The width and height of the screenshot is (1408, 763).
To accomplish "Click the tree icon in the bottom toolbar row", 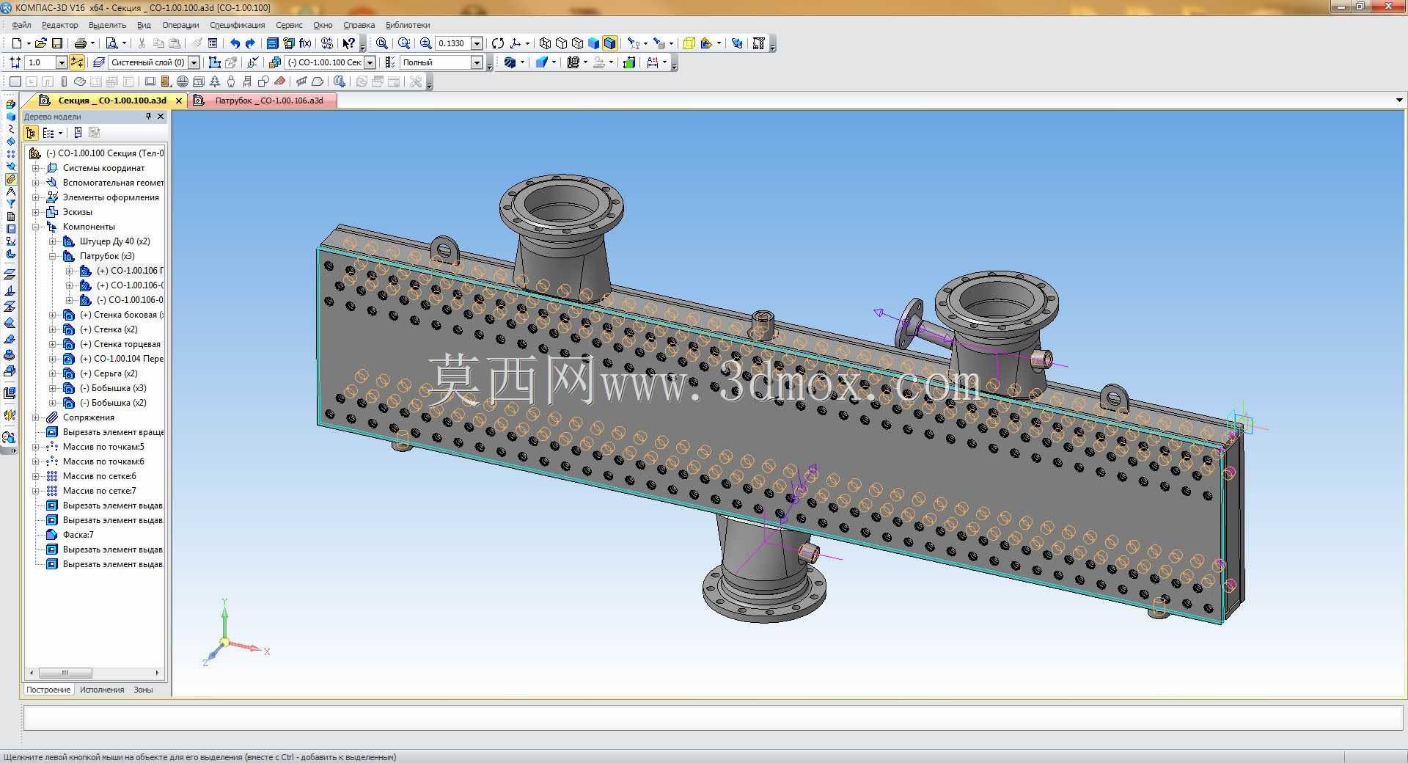I will [x=215, y=81].
